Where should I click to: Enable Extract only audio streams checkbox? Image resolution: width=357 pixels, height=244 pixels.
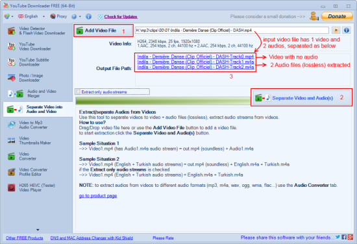tap(78, 91)
